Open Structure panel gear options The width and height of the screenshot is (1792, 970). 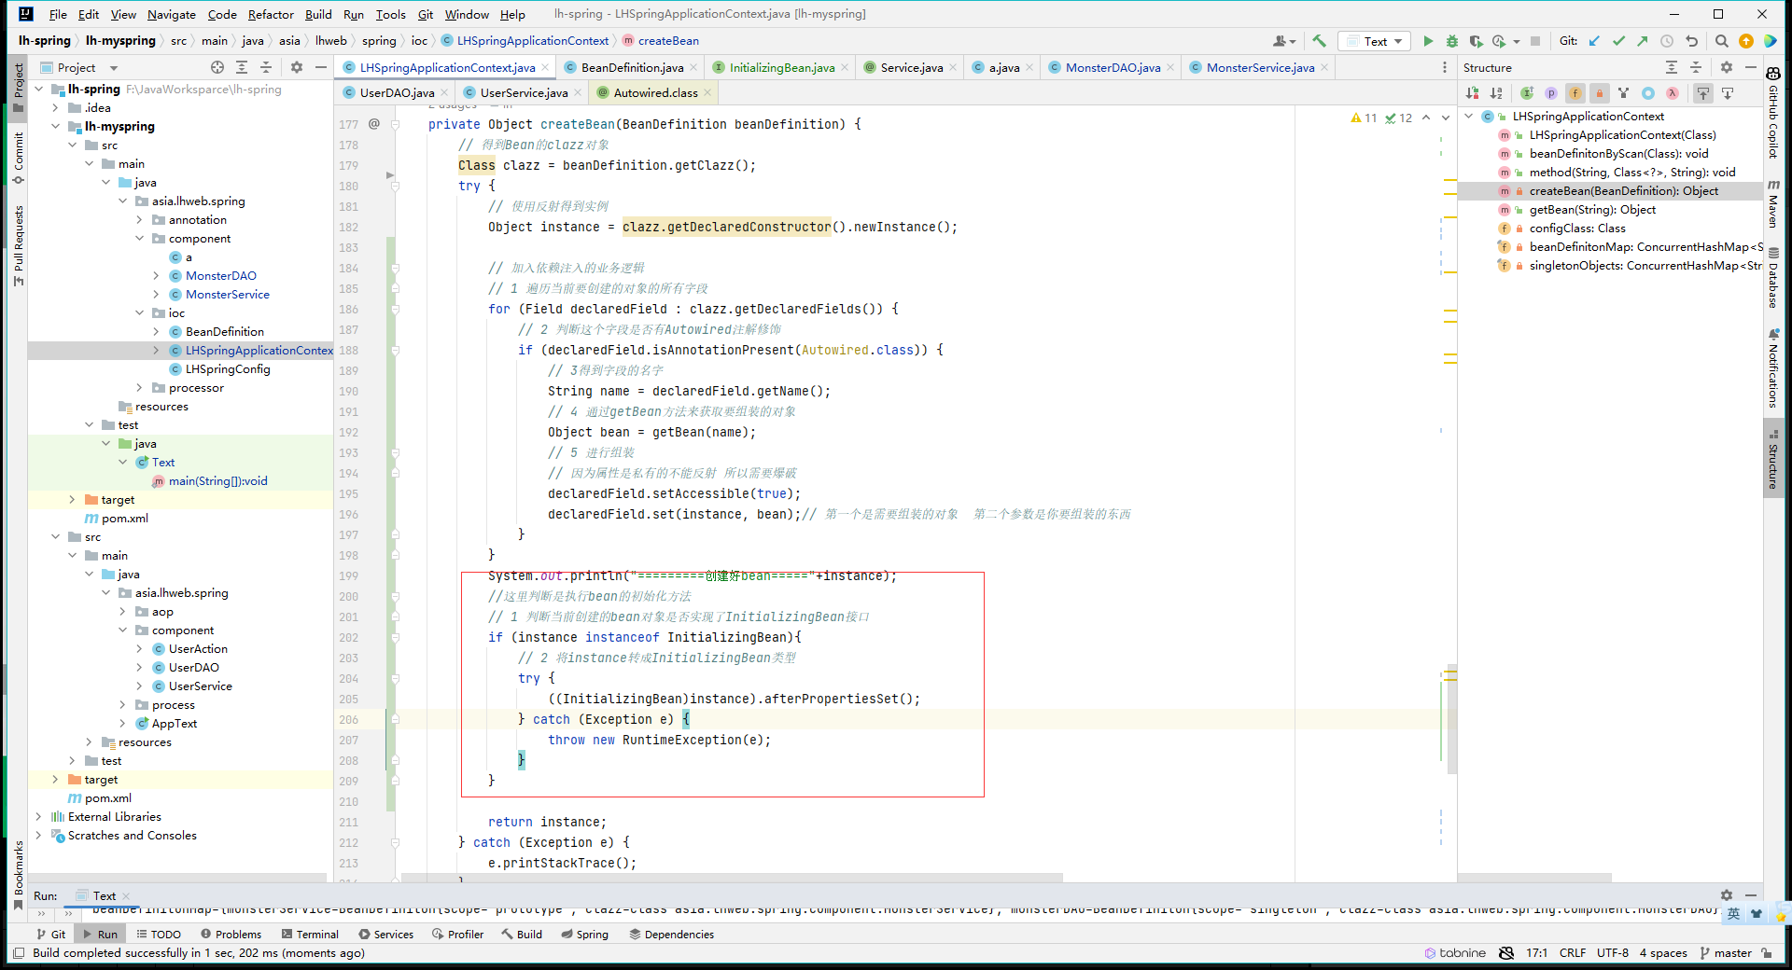[1727, 67]
